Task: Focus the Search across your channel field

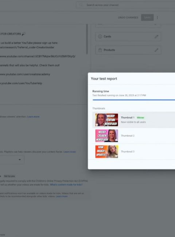Action: 125,5
